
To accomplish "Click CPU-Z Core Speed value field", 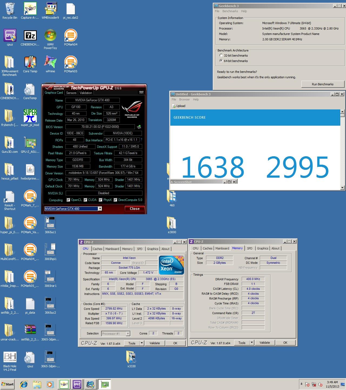I will click(114, 308).
